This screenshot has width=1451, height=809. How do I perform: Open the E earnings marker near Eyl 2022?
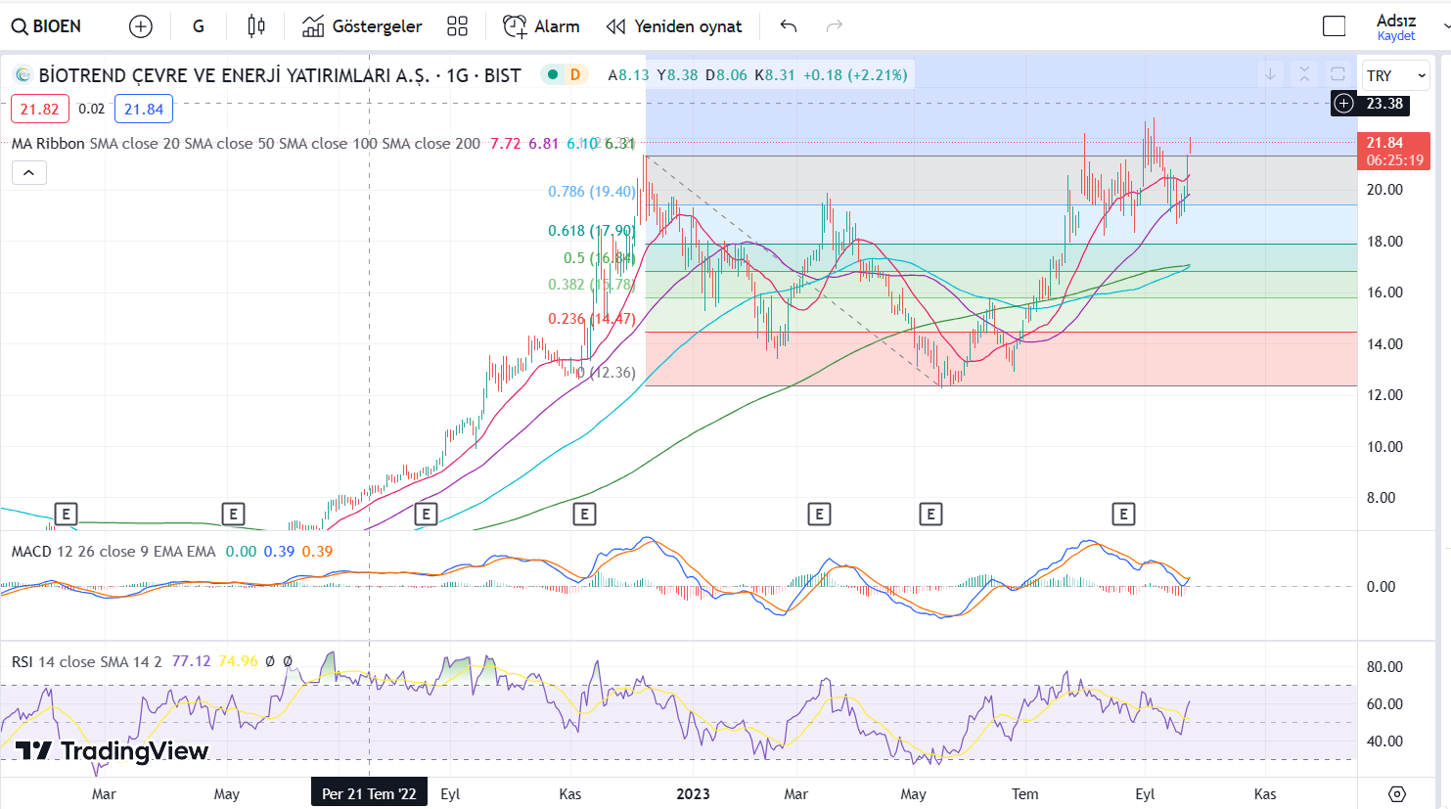coord(426,514)
